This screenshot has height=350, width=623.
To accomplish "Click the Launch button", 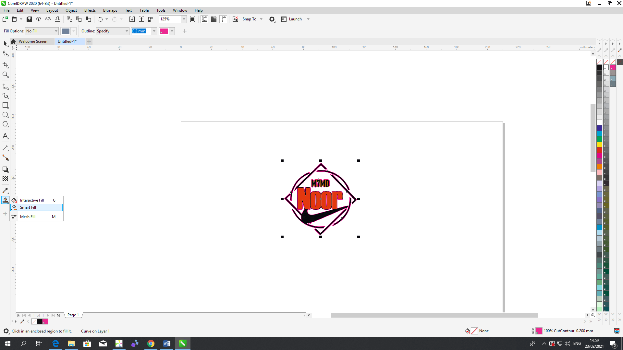I will click(x=292, y=19).
